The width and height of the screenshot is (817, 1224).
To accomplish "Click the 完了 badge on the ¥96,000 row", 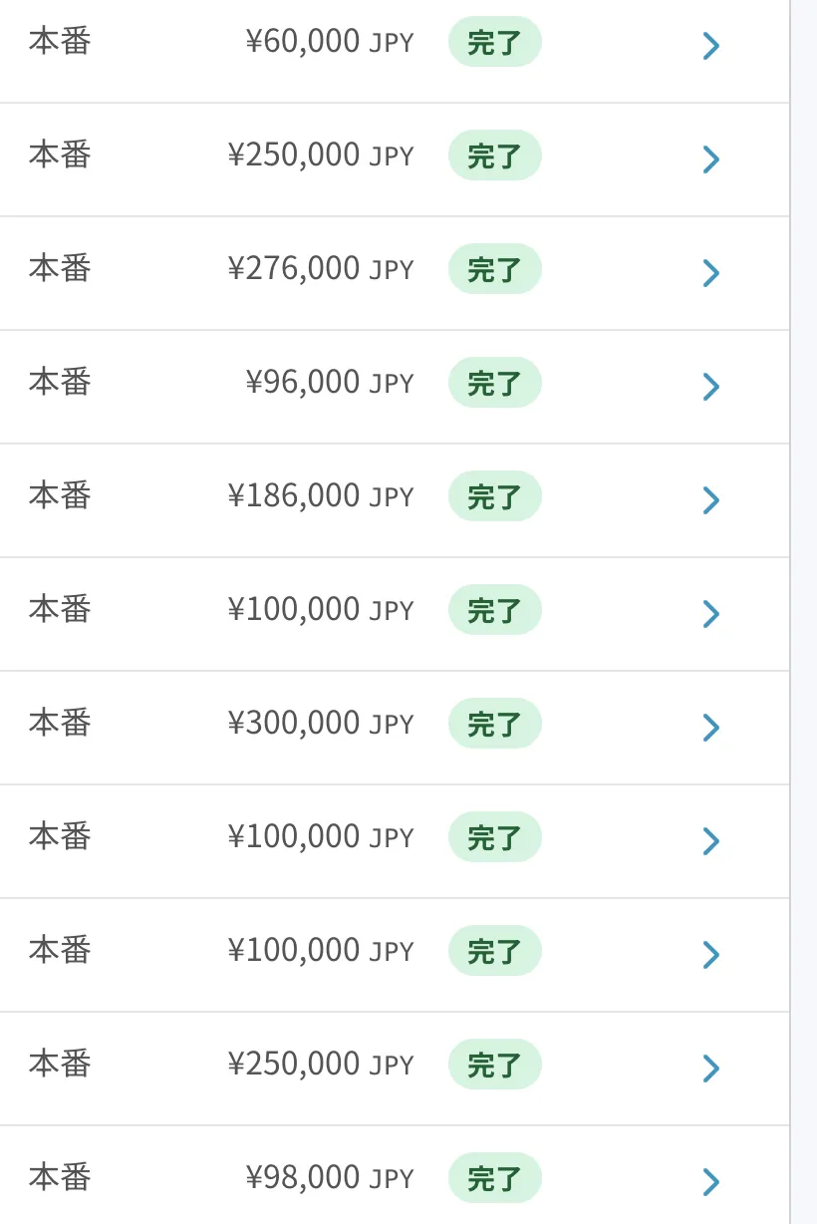I will tap(494, 383).
